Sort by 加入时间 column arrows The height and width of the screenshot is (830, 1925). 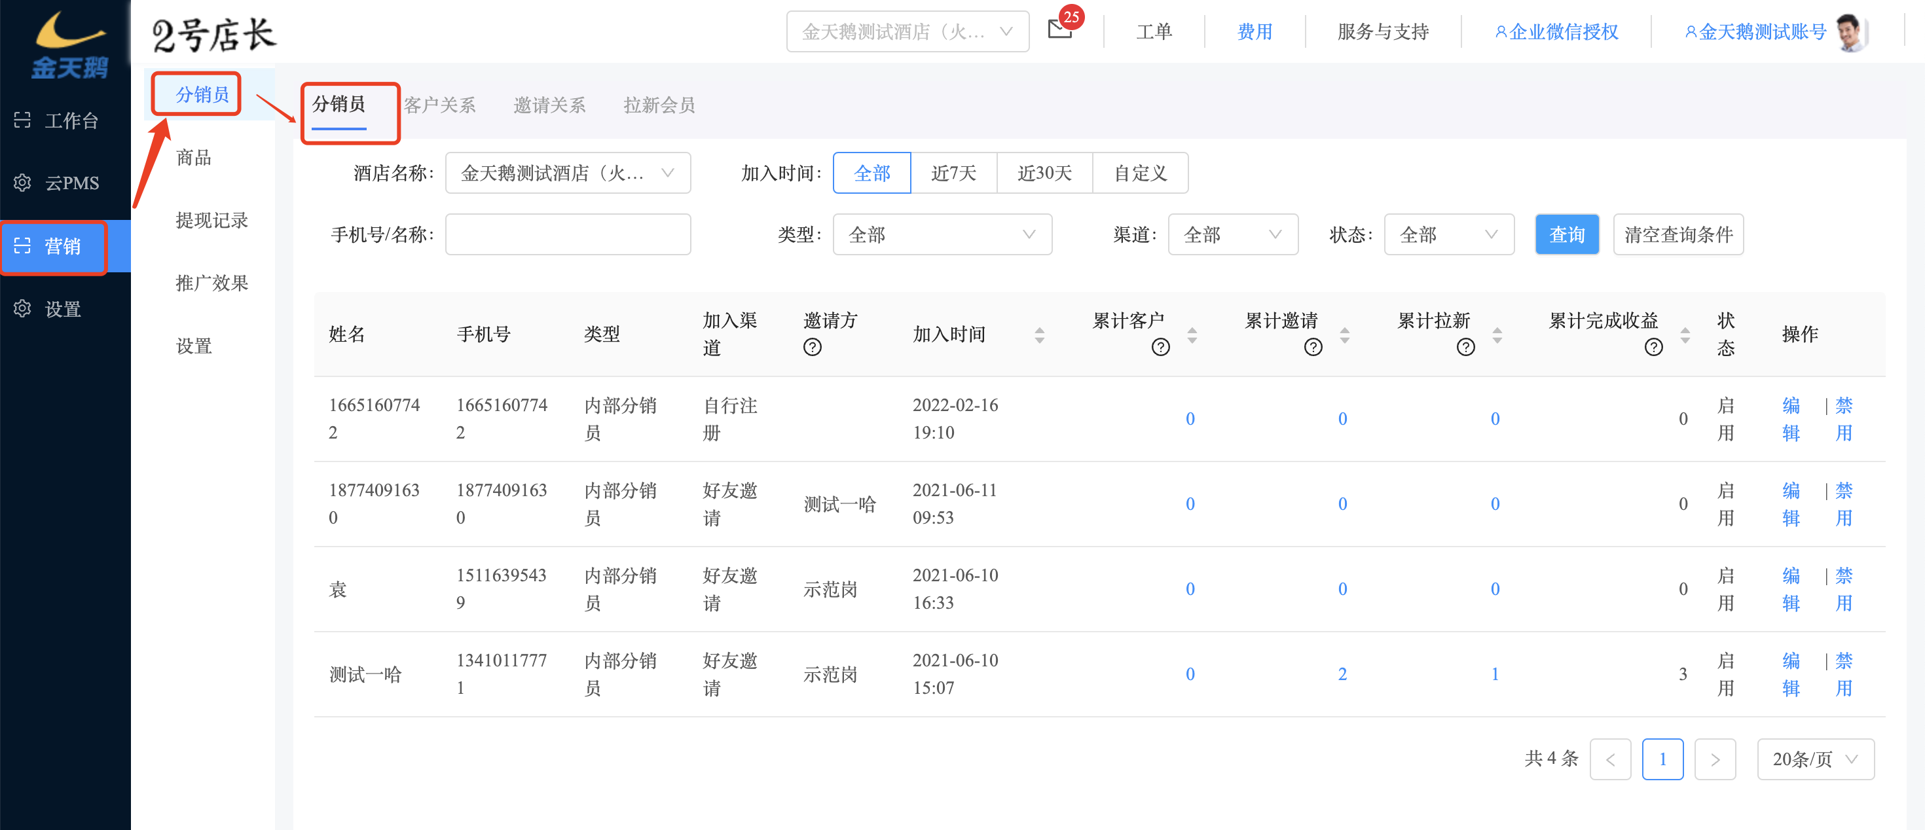point(1040,334)
